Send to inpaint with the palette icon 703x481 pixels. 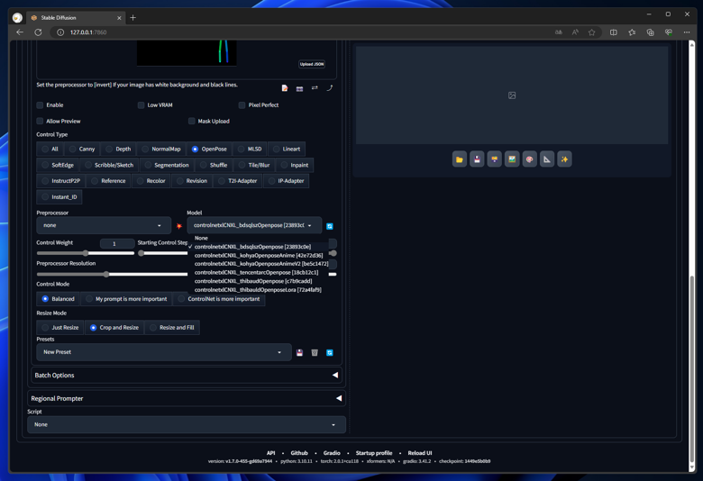529,159
